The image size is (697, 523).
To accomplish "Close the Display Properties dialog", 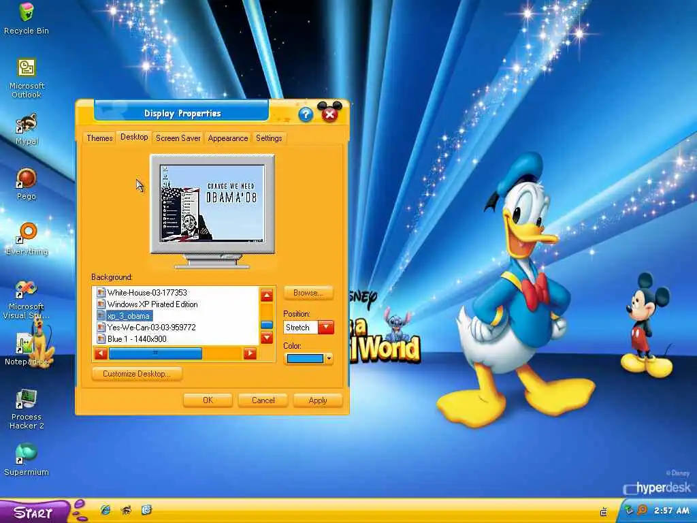I will (329, 114).
